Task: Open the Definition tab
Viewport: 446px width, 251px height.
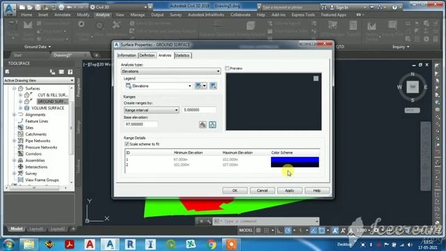Action: [147, 55]
